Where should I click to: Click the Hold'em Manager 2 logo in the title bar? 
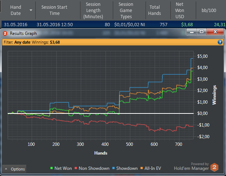tap(5, 33)
